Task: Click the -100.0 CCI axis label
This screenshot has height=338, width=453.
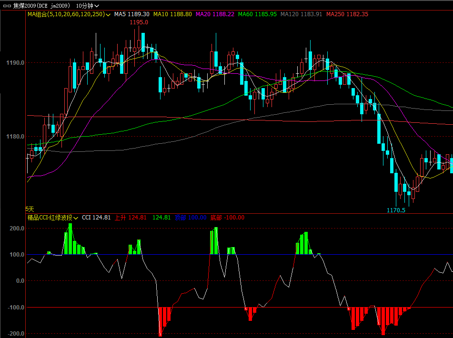Action: pyautogui.click(x=16, y=307)
